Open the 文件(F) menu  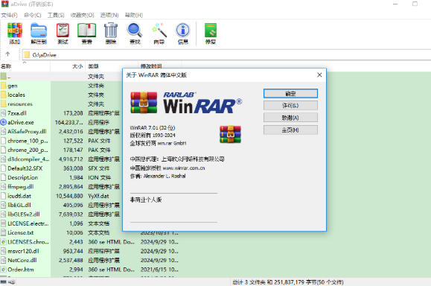point(10,15)
